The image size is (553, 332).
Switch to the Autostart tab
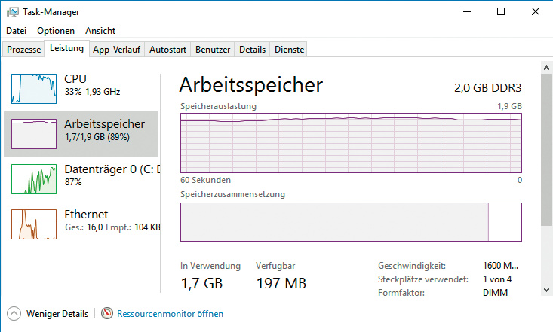point(167,50)
